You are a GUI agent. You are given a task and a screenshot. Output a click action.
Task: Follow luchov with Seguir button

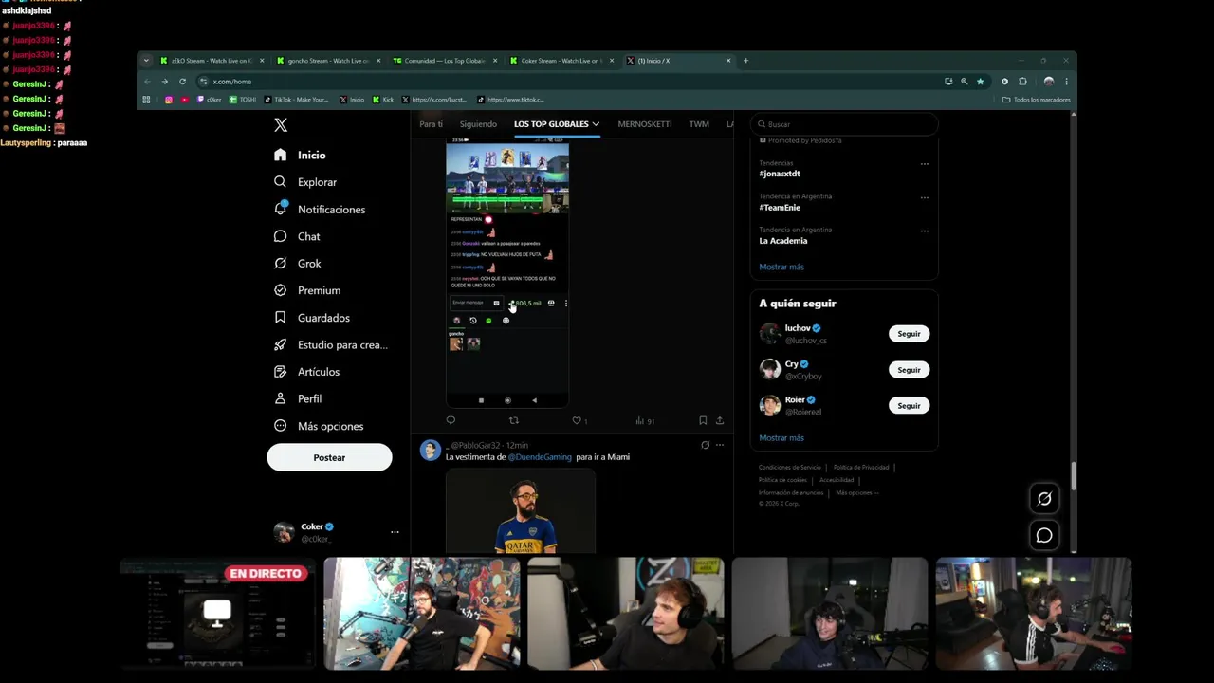[x=909, y=334]
